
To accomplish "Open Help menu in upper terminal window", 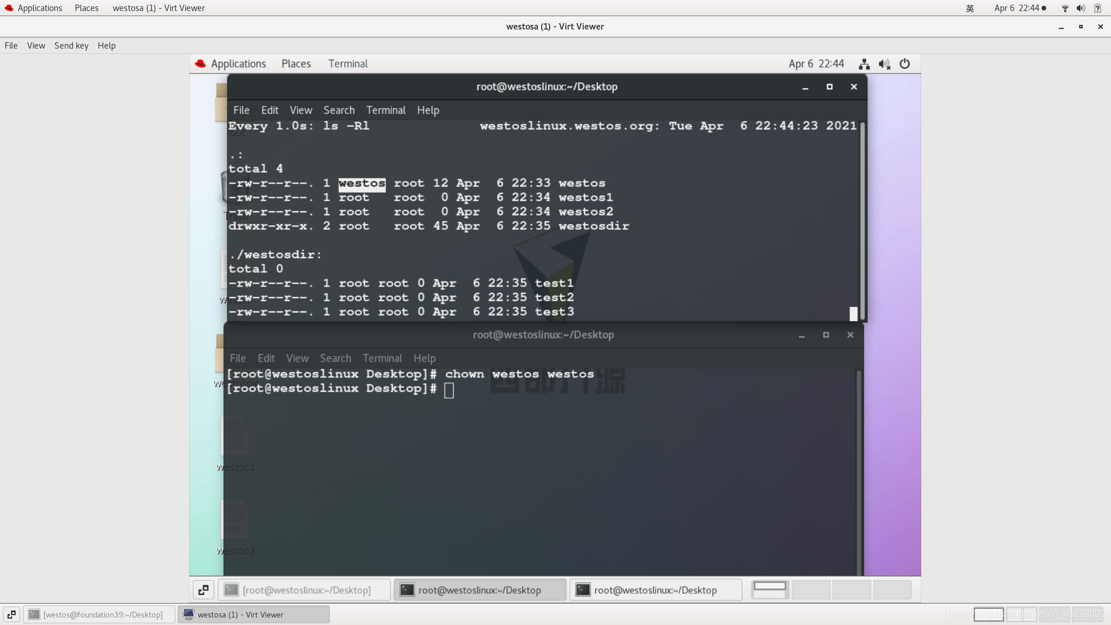I will point(428,110).
